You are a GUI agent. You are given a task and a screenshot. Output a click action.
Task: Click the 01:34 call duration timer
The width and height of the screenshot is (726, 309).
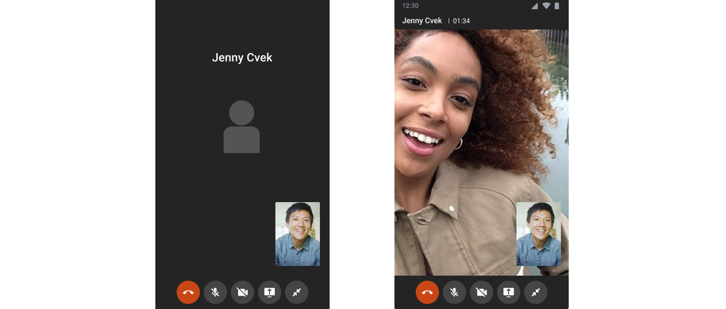click(461, 21)
